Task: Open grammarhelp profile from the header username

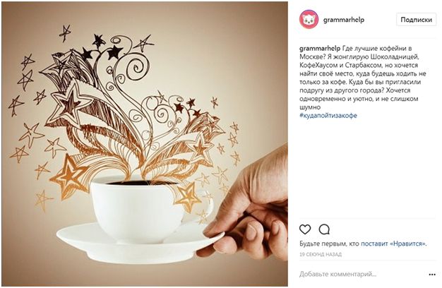Action: point(344,20)
